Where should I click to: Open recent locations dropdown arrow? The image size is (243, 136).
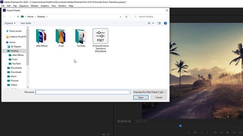coord(14,17)
